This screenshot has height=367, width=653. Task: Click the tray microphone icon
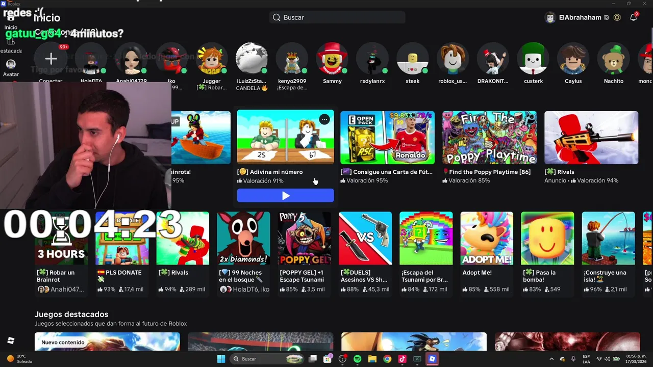click(573, 359)
